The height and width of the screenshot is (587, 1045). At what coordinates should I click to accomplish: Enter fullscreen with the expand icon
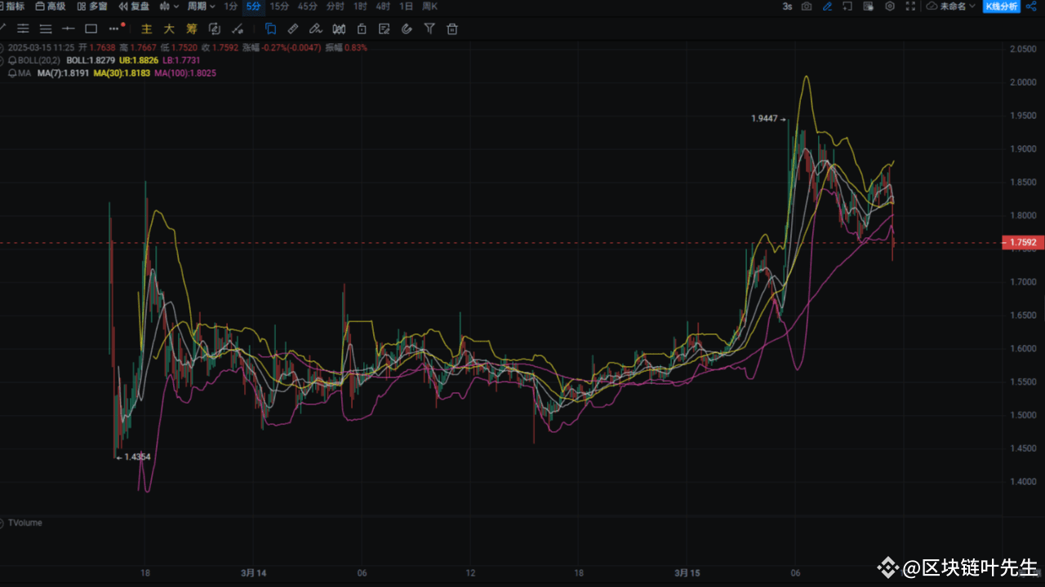[x=910, y=7]
